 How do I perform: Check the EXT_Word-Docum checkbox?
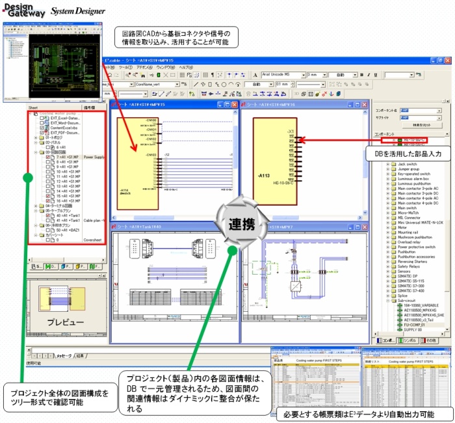[42, 123]
